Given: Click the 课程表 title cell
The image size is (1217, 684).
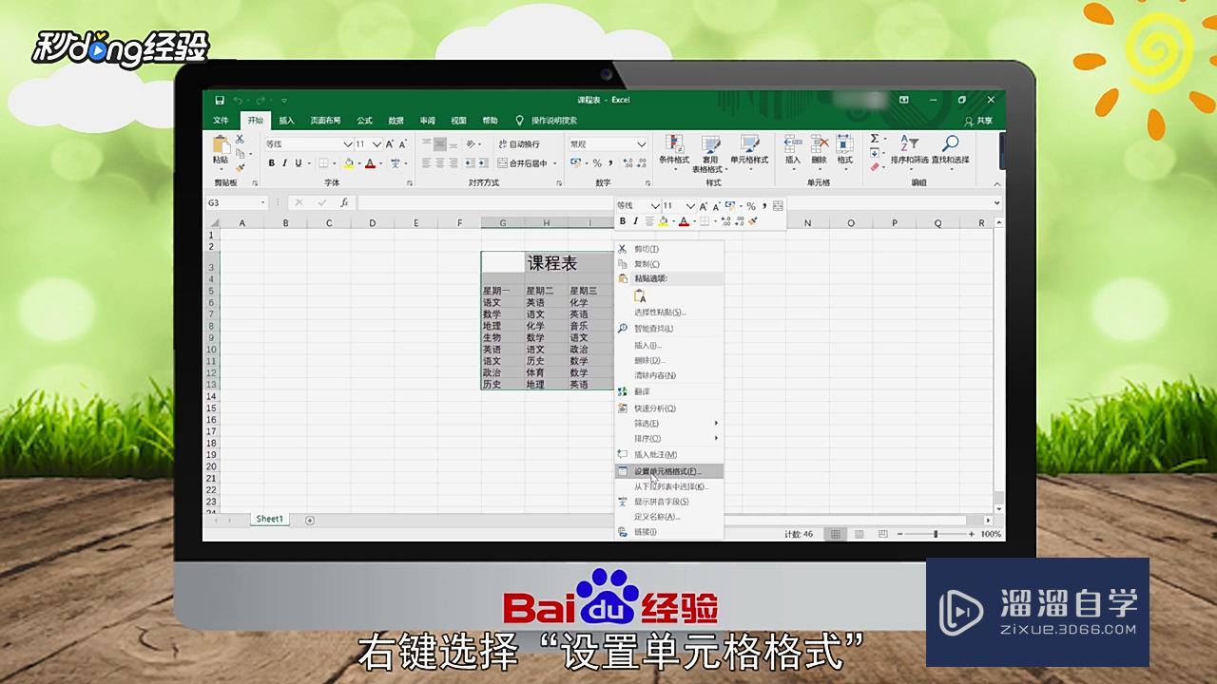Looking at the screenshot, I should 551,263.
